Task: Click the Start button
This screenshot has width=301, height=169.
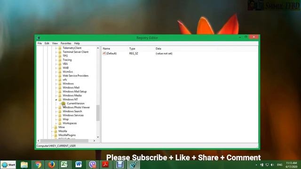Action: [x=8, y=165]
